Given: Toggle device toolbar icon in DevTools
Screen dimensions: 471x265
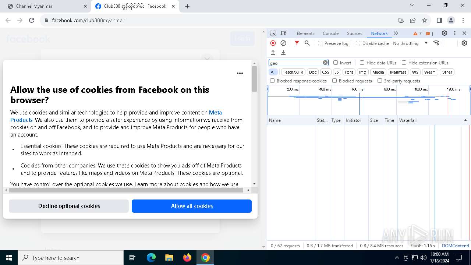Looking at the screenshot, I should (x=283, y=33).
